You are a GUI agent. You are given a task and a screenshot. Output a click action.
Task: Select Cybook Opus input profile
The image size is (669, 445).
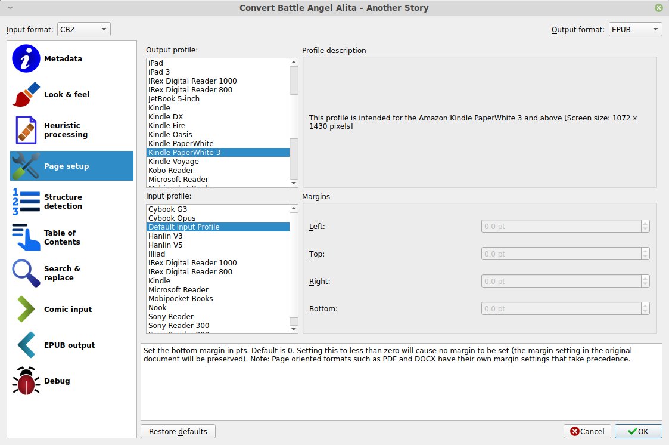[x=218, y=218]
